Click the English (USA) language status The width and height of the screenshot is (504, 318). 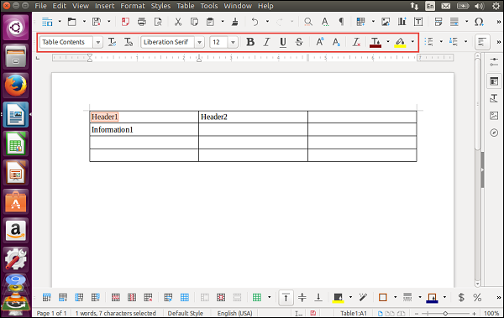pos(234,313)
